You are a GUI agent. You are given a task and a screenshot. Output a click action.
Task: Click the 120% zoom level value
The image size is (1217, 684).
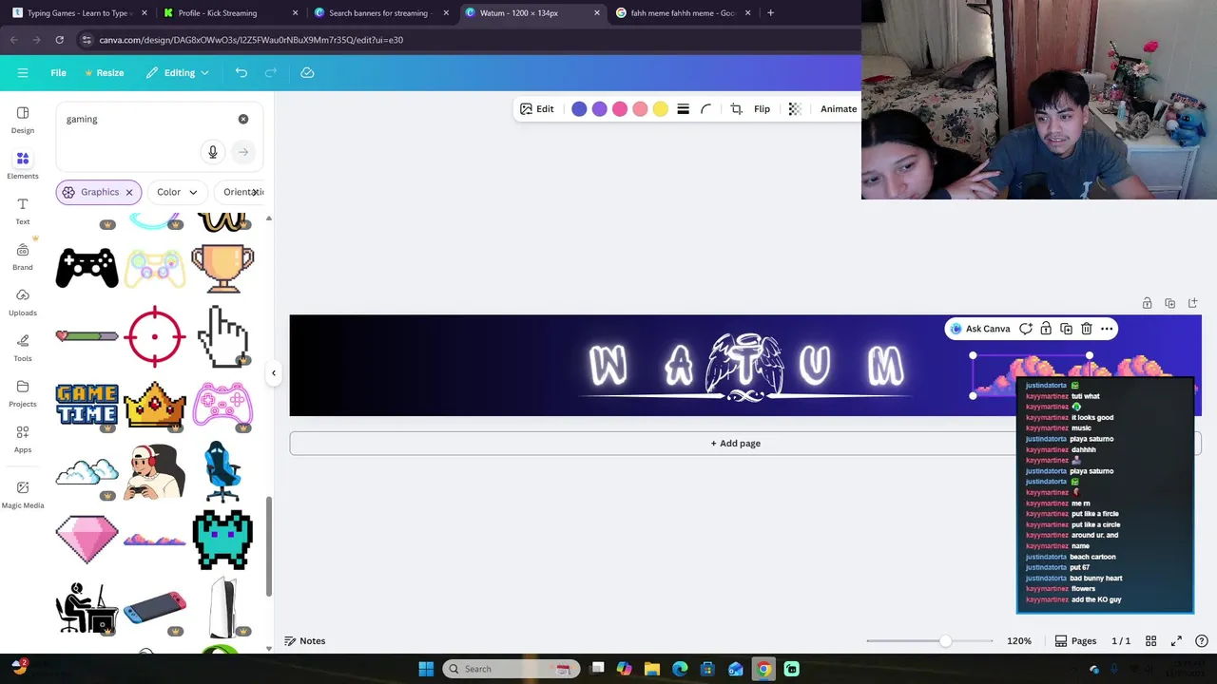point(1019,641)
